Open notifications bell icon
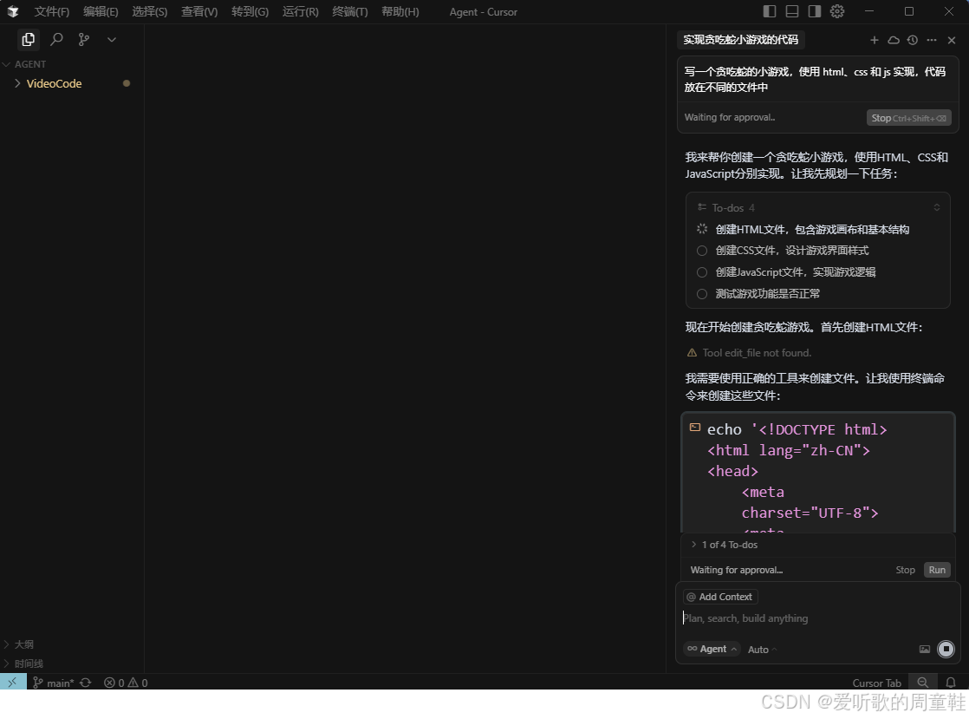Screen dimensions: 969x719 click(x=951, y=683)
